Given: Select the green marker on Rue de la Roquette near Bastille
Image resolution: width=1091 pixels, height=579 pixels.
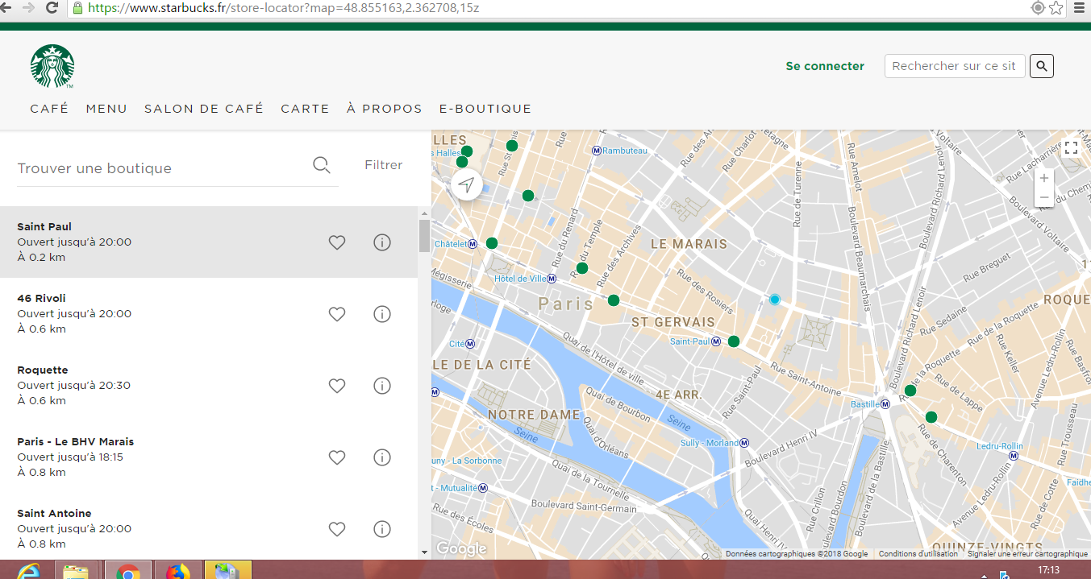Looking at the screenshot, I should click(910, 391).
